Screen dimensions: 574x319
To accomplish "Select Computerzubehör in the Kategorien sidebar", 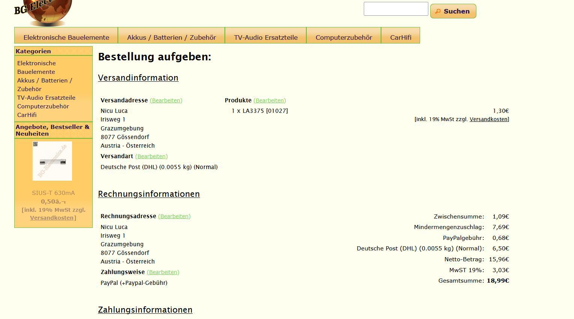I will [43, 106].
